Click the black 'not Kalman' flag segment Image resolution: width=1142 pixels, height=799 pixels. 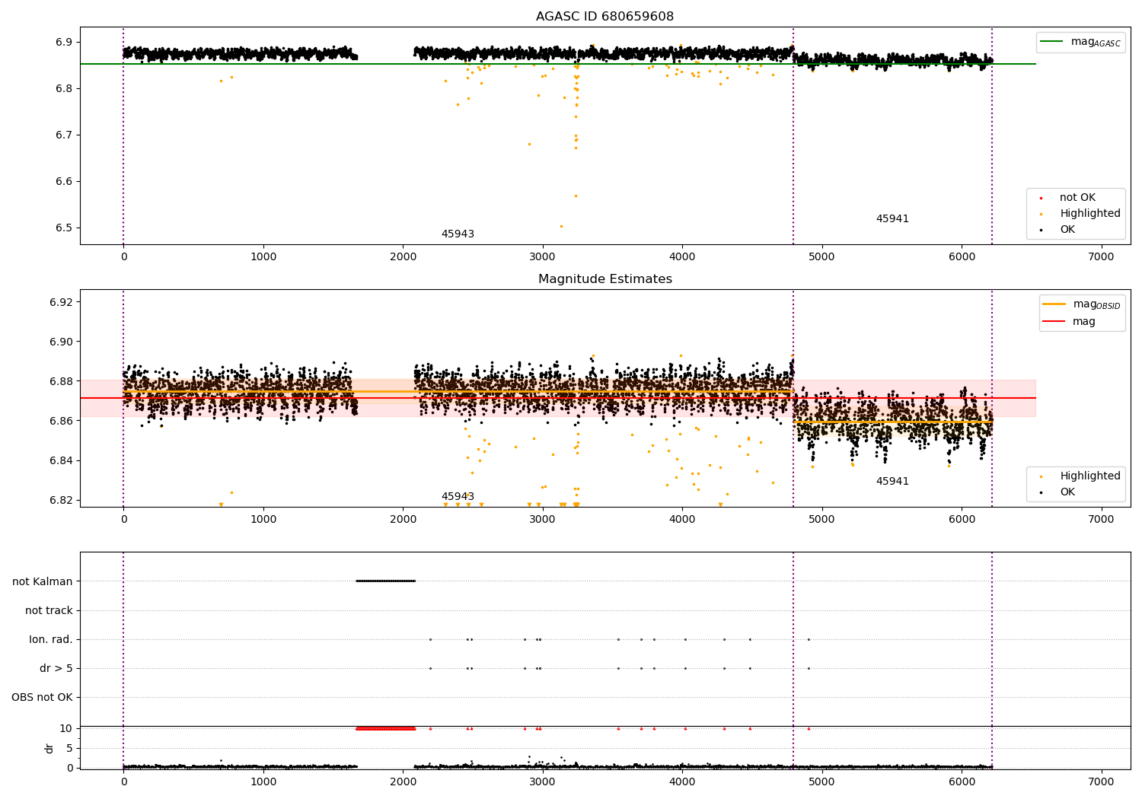385,581
